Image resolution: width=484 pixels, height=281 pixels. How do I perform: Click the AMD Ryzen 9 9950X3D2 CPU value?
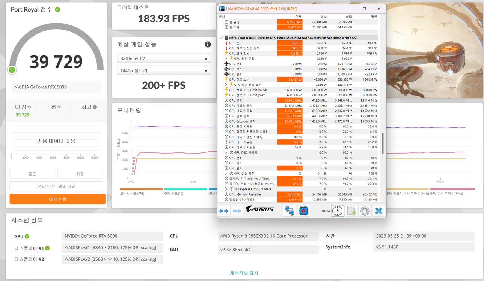click(268, 236)
